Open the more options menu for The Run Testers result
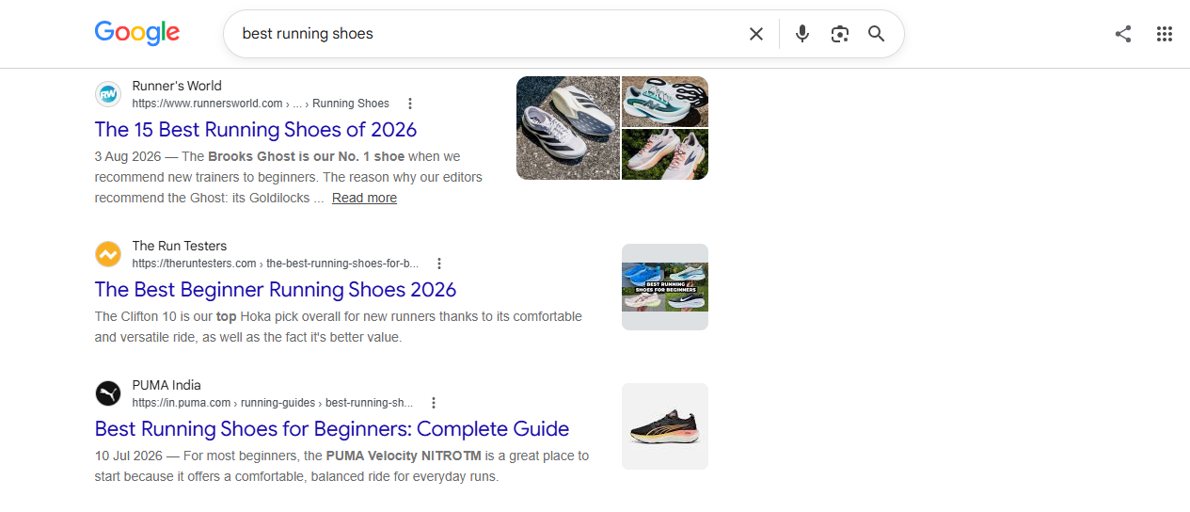Screen dimensions: 1190x512 point(438,264)
